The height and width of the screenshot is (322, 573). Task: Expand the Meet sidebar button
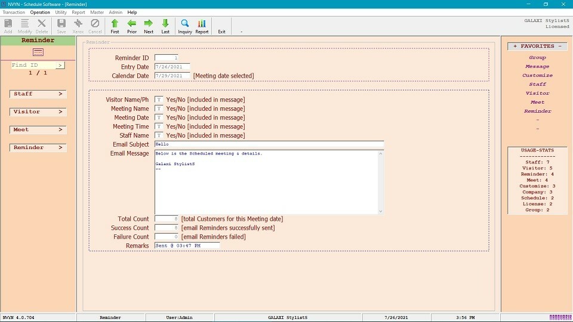click(38, 129)
